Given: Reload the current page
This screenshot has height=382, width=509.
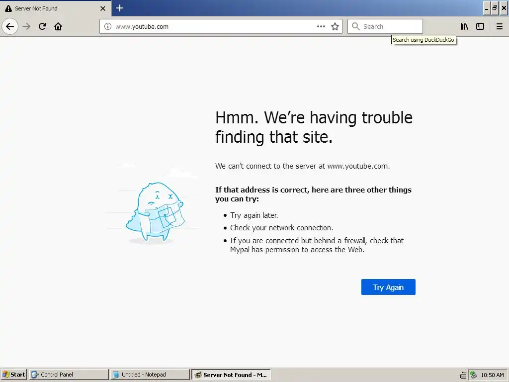Looking at the screenshot, I should (42, 26).
